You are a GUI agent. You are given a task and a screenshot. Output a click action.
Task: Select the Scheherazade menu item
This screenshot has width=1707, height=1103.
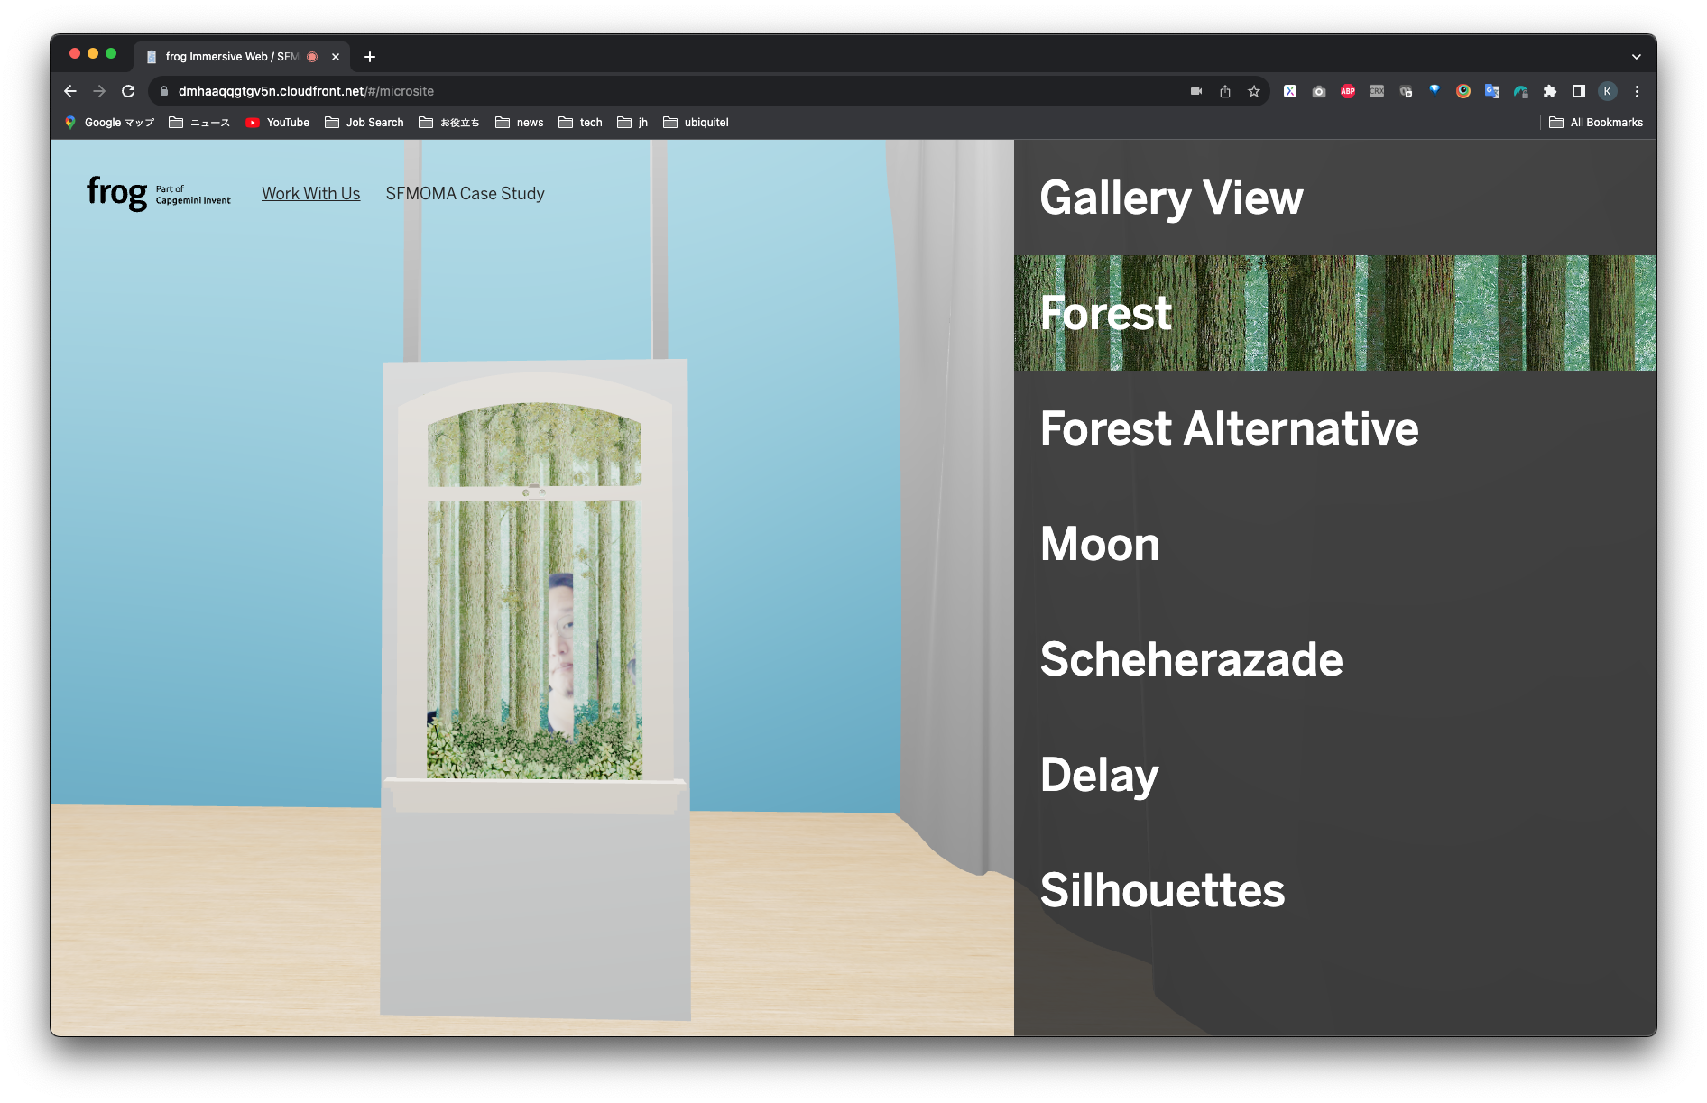pos(1335,659)
